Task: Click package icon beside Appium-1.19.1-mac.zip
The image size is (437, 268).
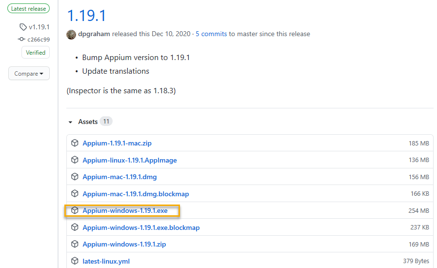Action: click(75, 143)
